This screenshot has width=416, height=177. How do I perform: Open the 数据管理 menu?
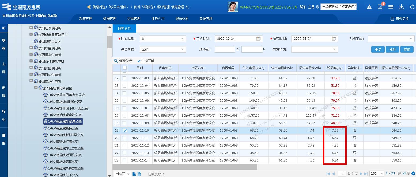[109, 19]
